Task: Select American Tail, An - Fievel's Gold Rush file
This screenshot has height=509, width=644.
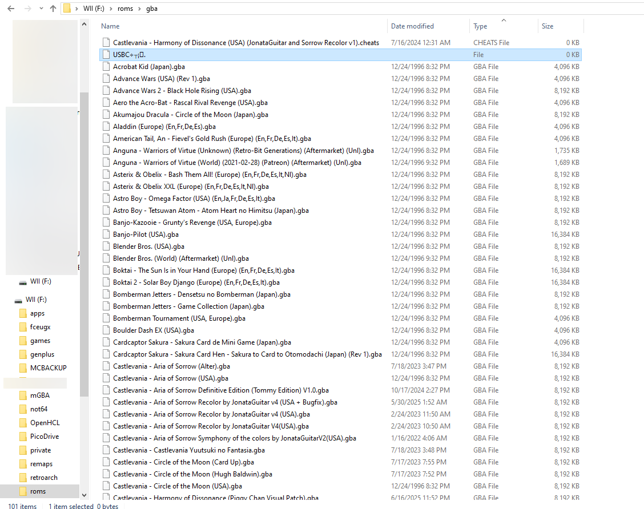Action: [x=212, y=139]
